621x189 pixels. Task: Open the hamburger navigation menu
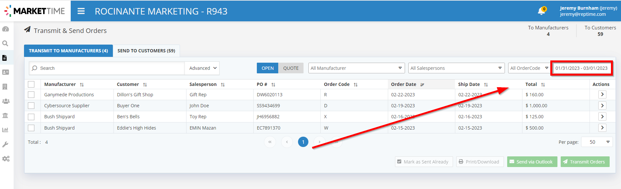click(81, 11)
